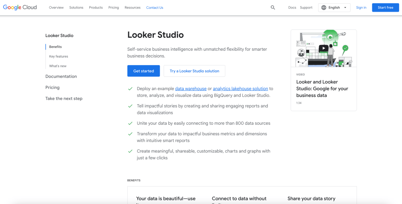This screenshot has height=204, width=402.
Task: Jump to Key features in sidebar
Action: pos(58,56)
